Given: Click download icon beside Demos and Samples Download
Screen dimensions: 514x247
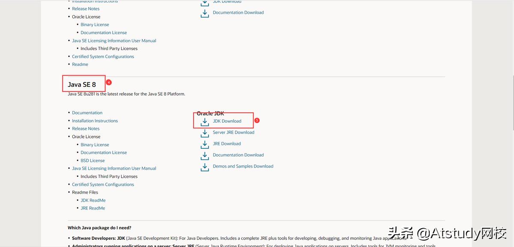Looking at the screenshot, I should [x=205, y=167].
